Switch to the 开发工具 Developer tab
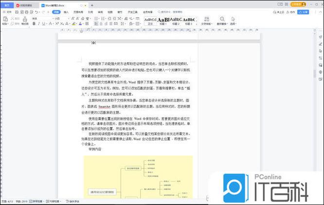This screenshot has width=324, height=205. coord(133,12)
